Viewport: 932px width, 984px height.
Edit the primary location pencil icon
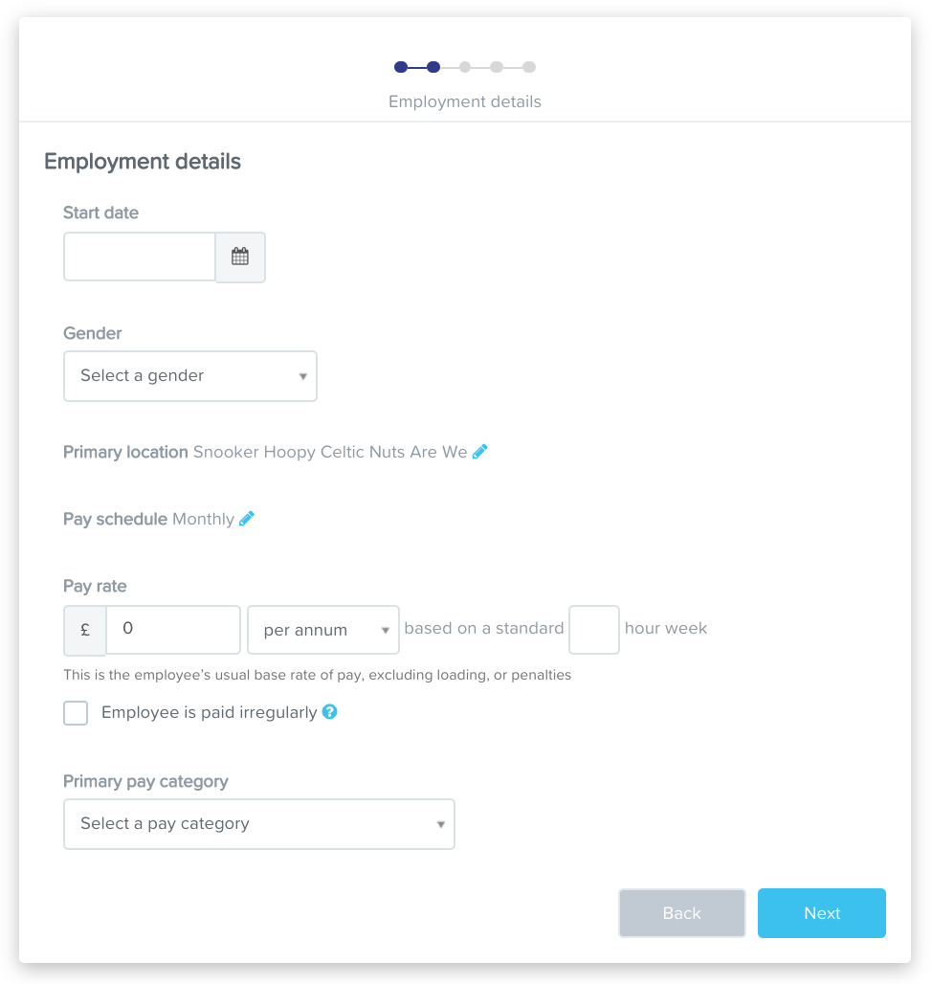point(479,452)
